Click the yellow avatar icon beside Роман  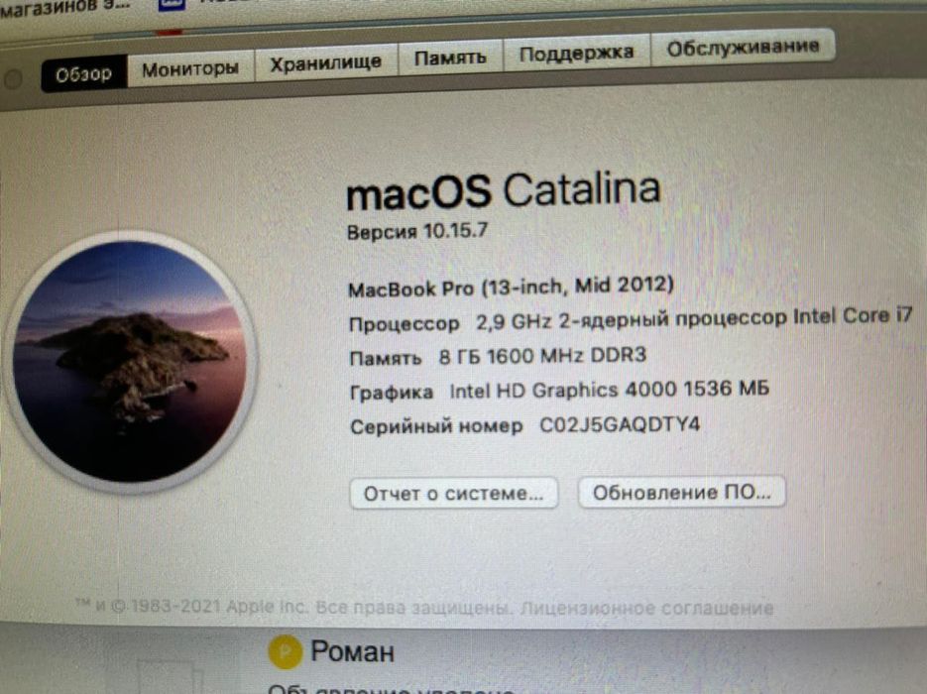[x=285, y=650]
